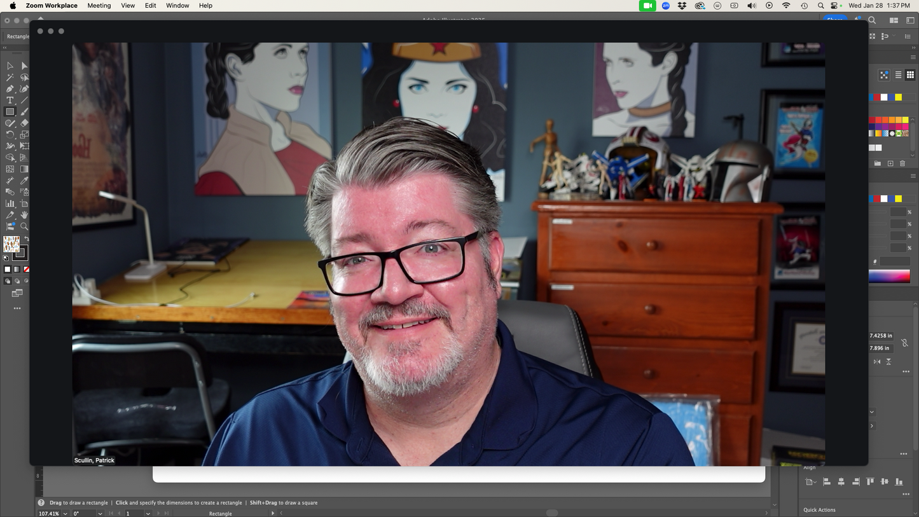This screenshot has width=919, height=517.
Task: Click the width field showing 7.4258 in
Action: click(881, 336)
